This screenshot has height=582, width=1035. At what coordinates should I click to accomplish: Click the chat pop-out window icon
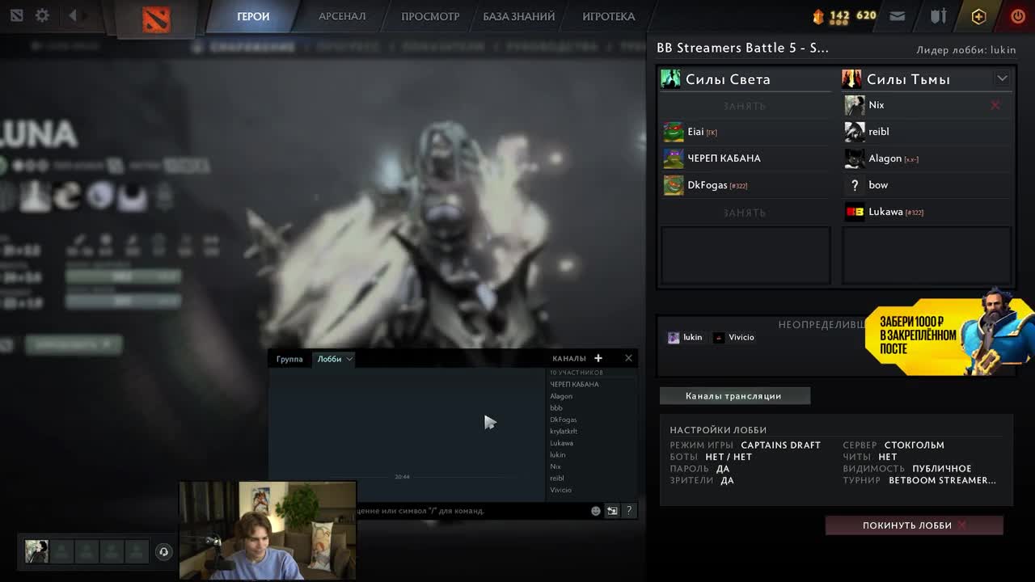pos(612,511)
